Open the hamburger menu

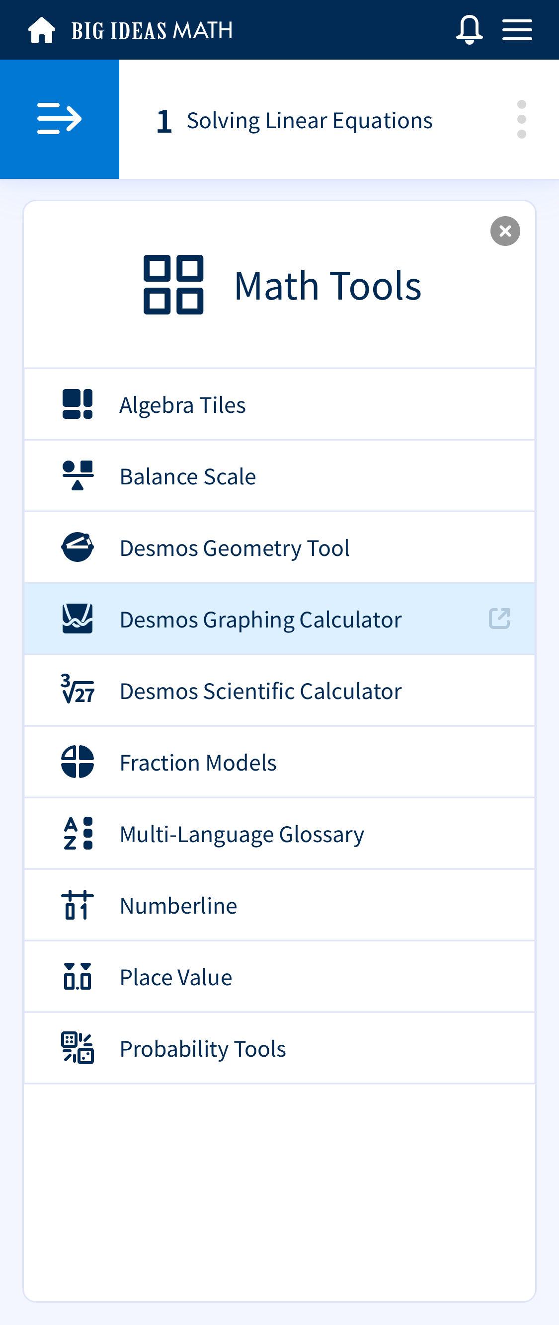pos(517,30)
